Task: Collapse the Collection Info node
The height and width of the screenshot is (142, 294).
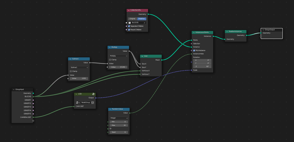Action: pyautogui.click(x=129, y=10)
